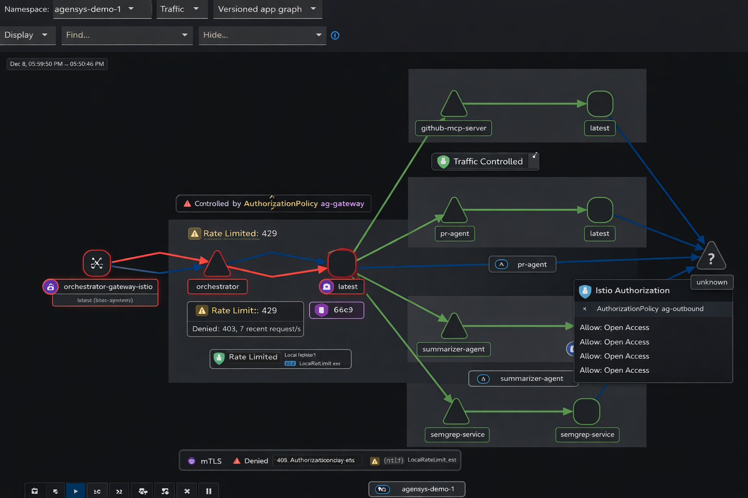Viewport: 748px width, 498px height.
Task: Open the Versioned app graph selector
Action: (267, 9)
